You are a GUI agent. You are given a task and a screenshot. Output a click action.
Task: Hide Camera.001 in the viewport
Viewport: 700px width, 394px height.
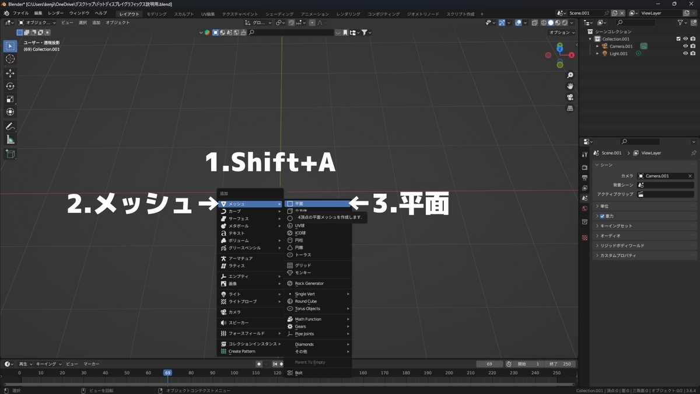(x=685, y=46)
